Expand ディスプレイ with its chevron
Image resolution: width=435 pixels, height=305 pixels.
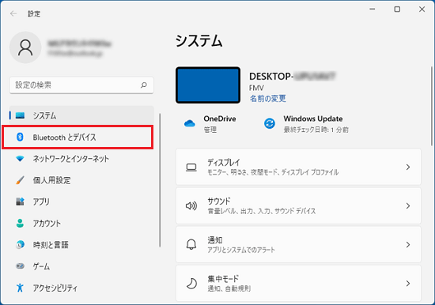[x=408, y=167]
